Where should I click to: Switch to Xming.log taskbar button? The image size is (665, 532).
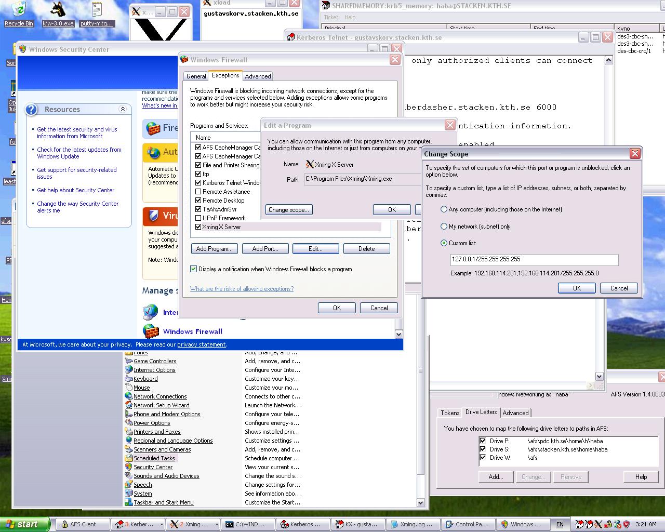[414, 524]
